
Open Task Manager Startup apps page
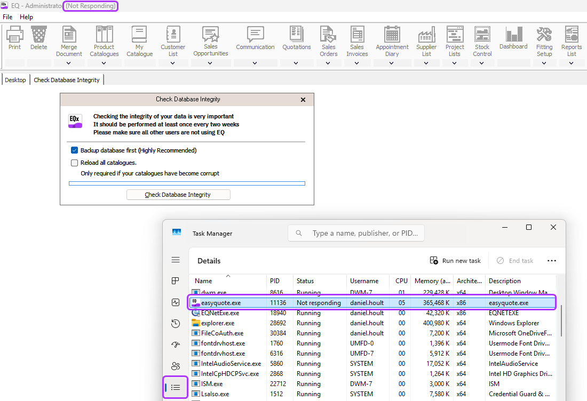(176, 344)
